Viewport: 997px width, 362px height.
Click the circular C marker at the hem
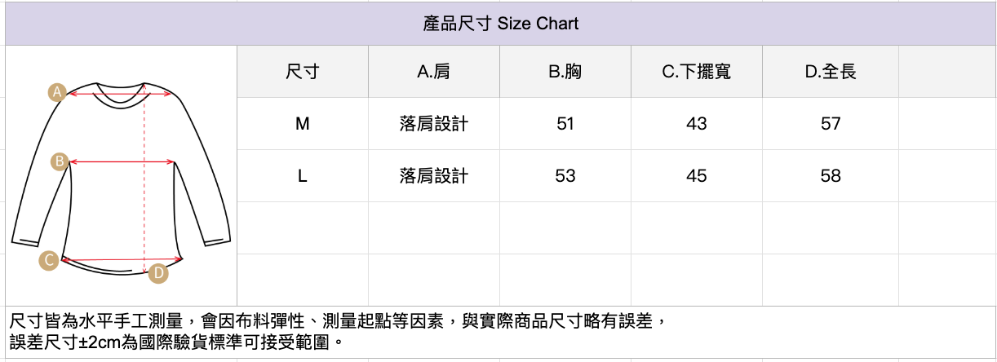click(x=49, y=260)
